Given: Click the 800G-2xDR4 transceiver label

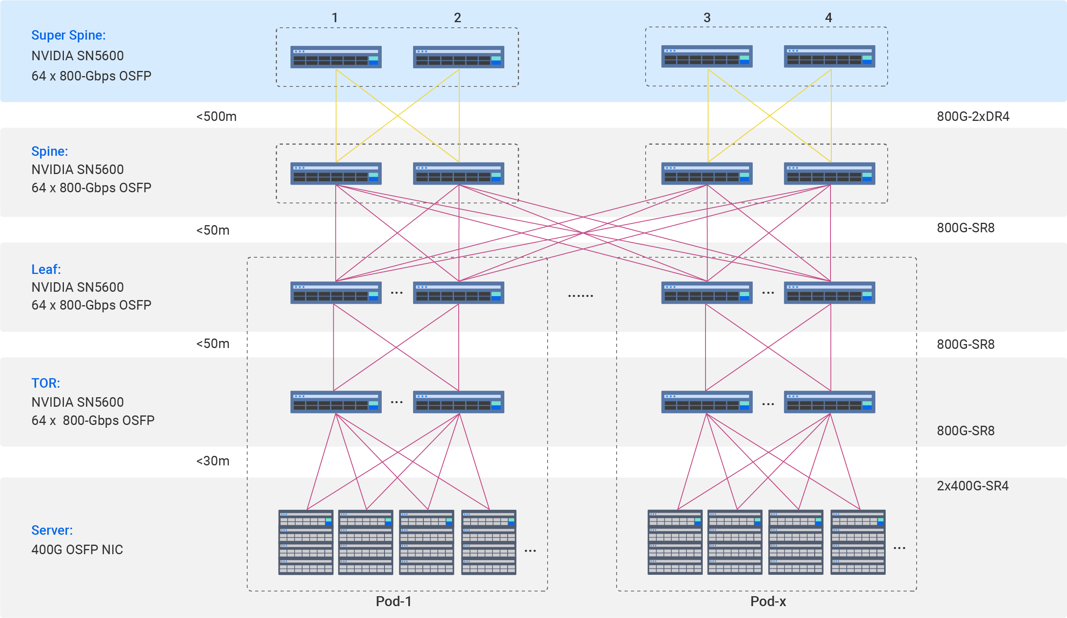Looking at the screenshot, I should [973, 116].
